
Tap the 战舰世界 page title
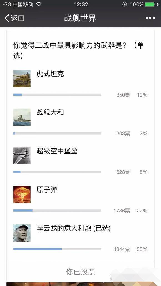pos(80,18)
